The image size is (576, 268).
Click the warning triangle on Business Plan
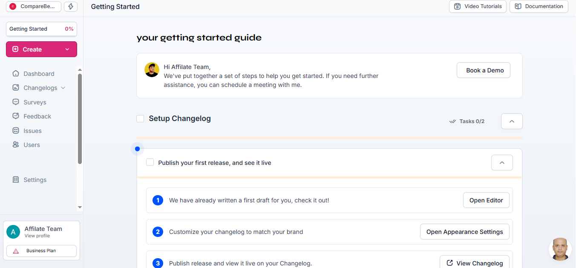(x=16, y=251)
